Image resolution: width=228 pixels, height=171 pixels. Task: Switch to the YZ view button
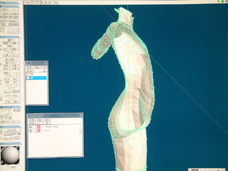pos(5,134)
